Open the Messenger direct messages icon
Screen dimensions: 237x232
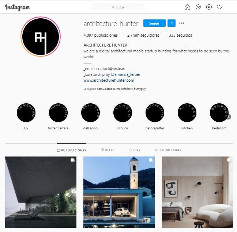[198, 7]
